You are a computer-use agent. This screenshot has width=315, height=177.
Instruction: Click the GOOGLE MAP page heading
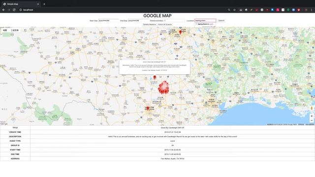[x=157, y=16]
